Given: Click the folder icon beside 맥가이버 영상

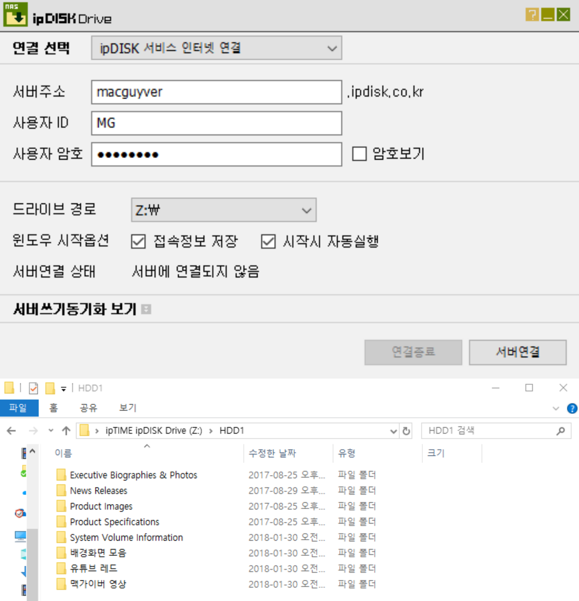Looking at the screenshot, I should point(61,584).
